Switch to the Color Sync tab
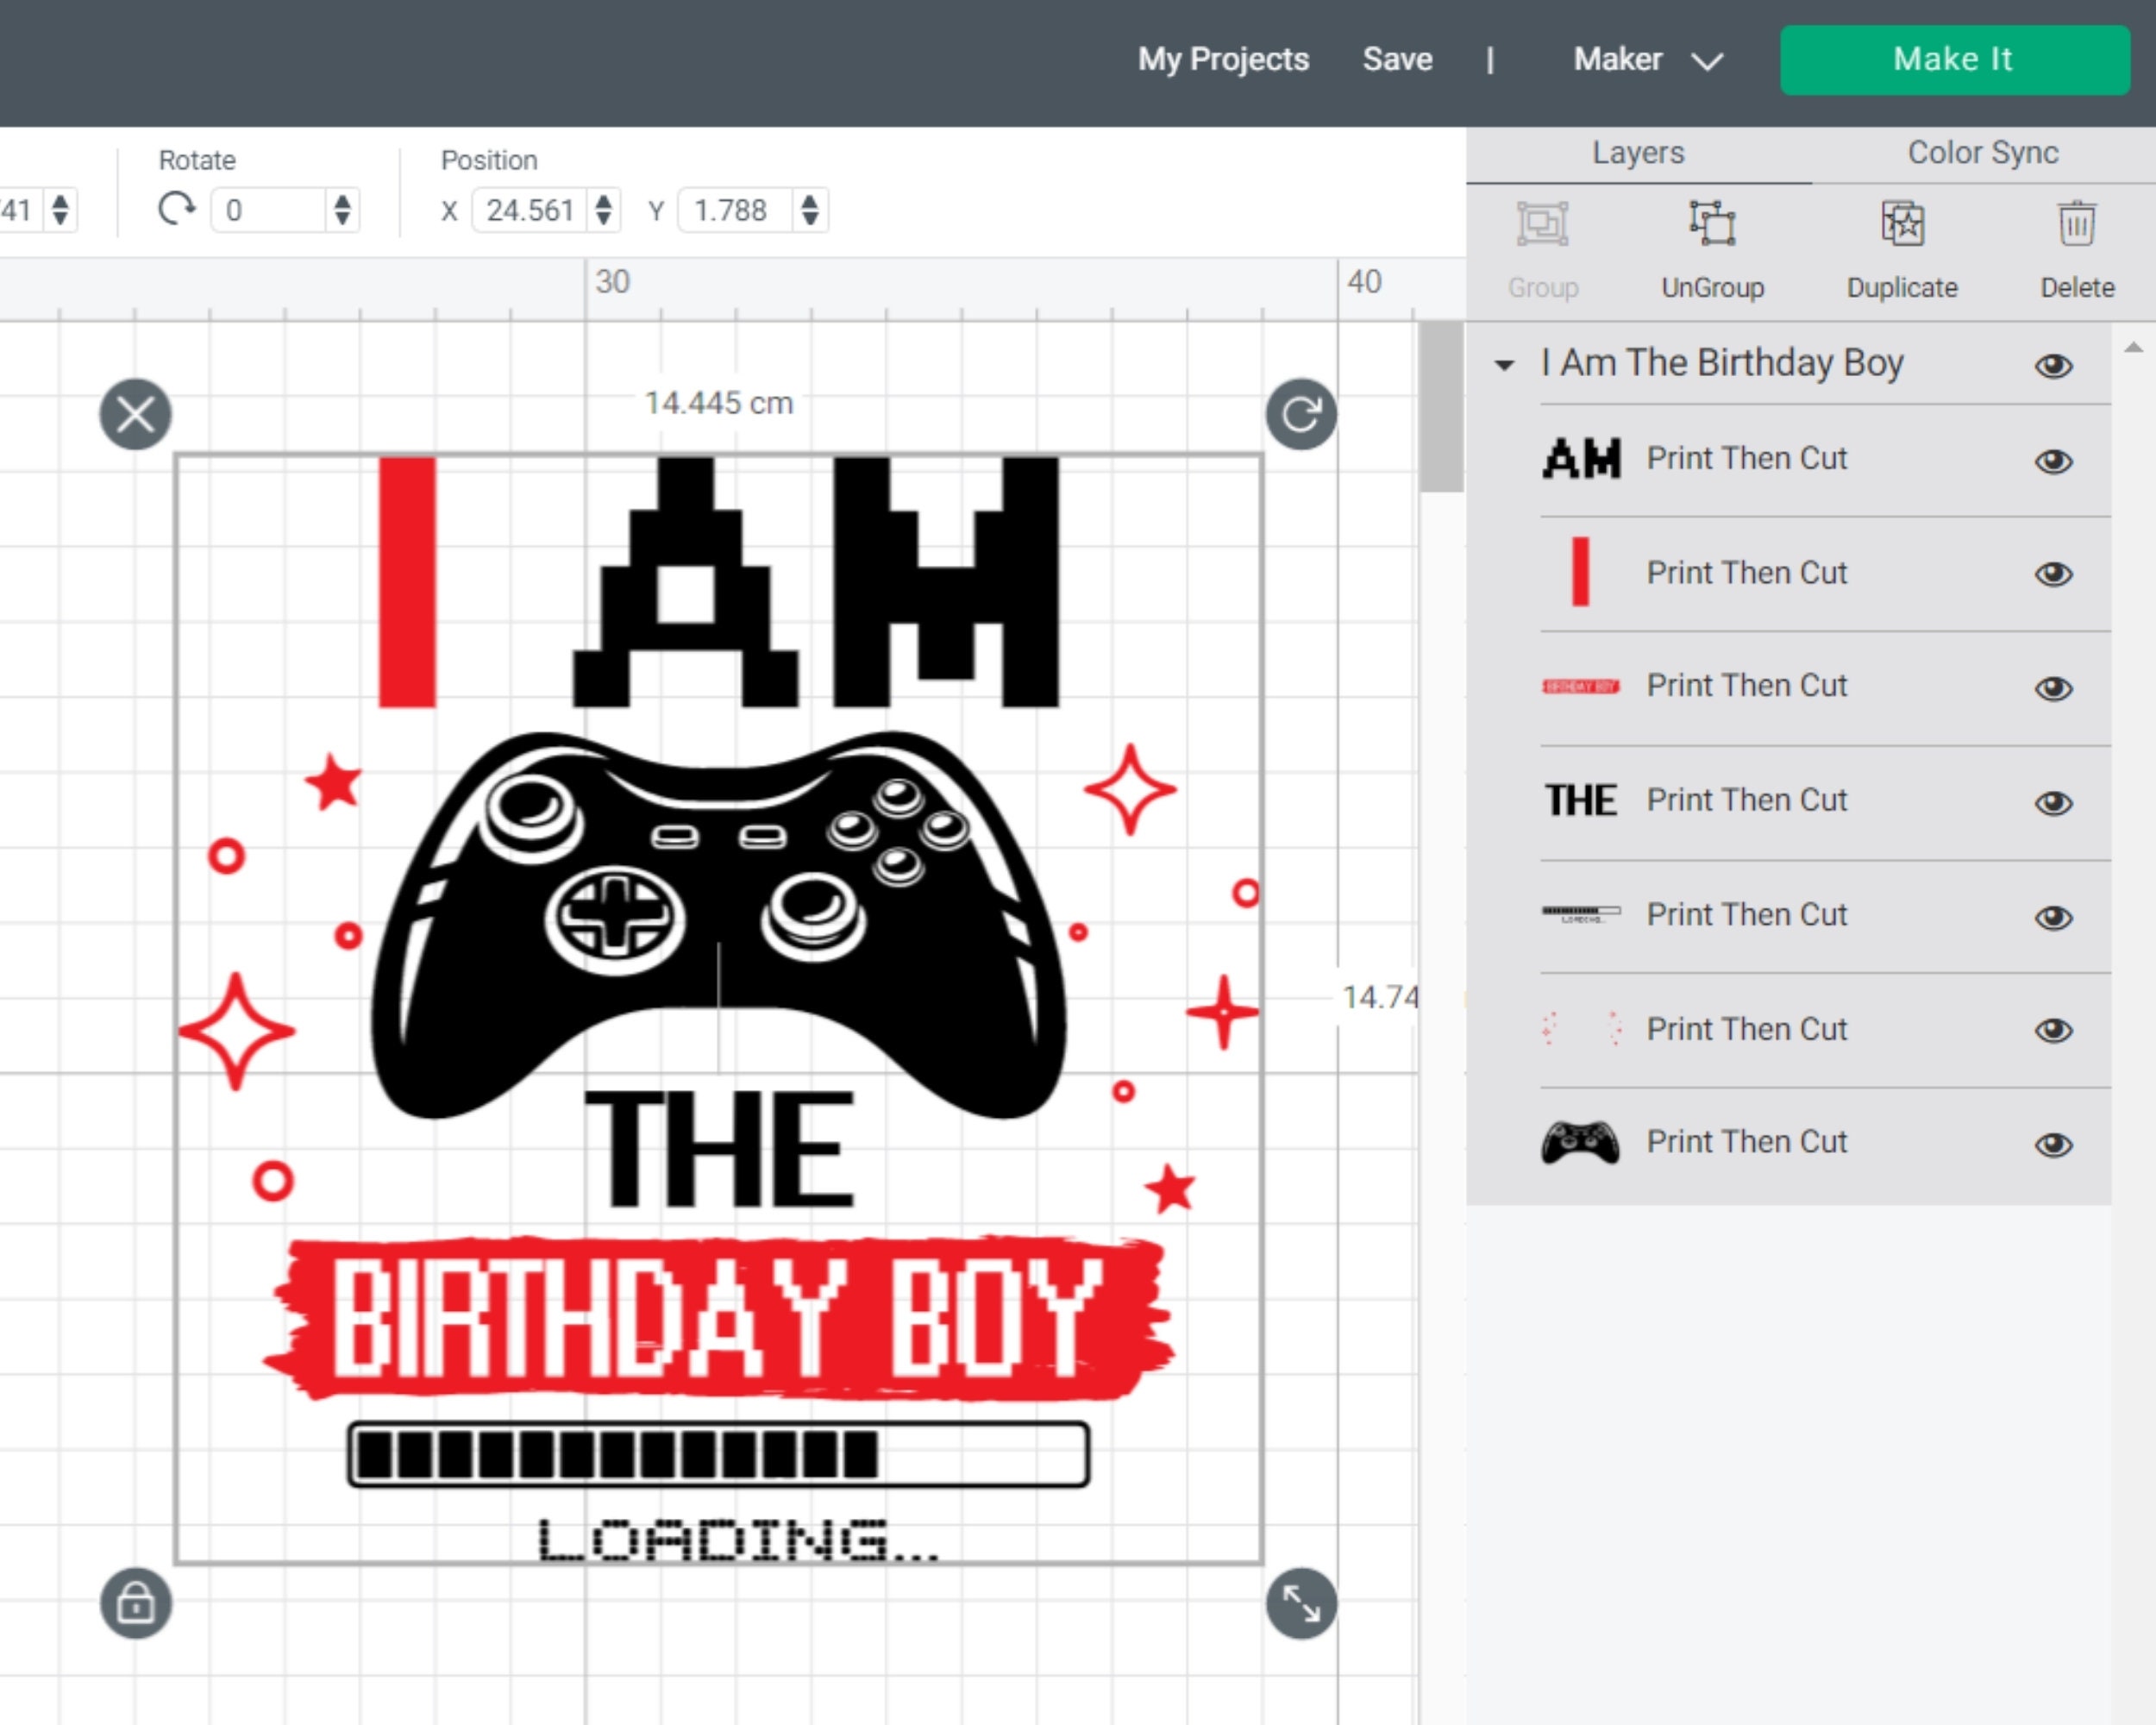2156x1725 pixels. tap(1983, 152)
